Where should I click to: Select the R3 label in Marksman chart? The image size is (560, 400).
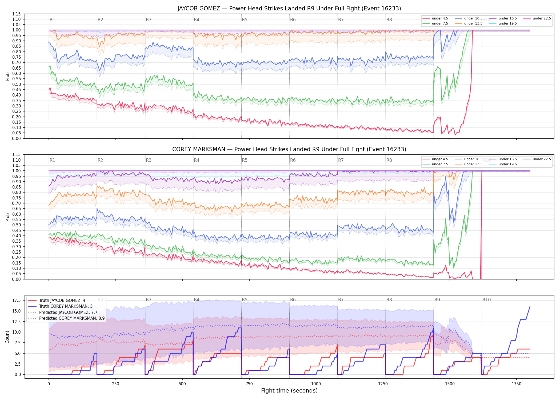tap(149, 160)
